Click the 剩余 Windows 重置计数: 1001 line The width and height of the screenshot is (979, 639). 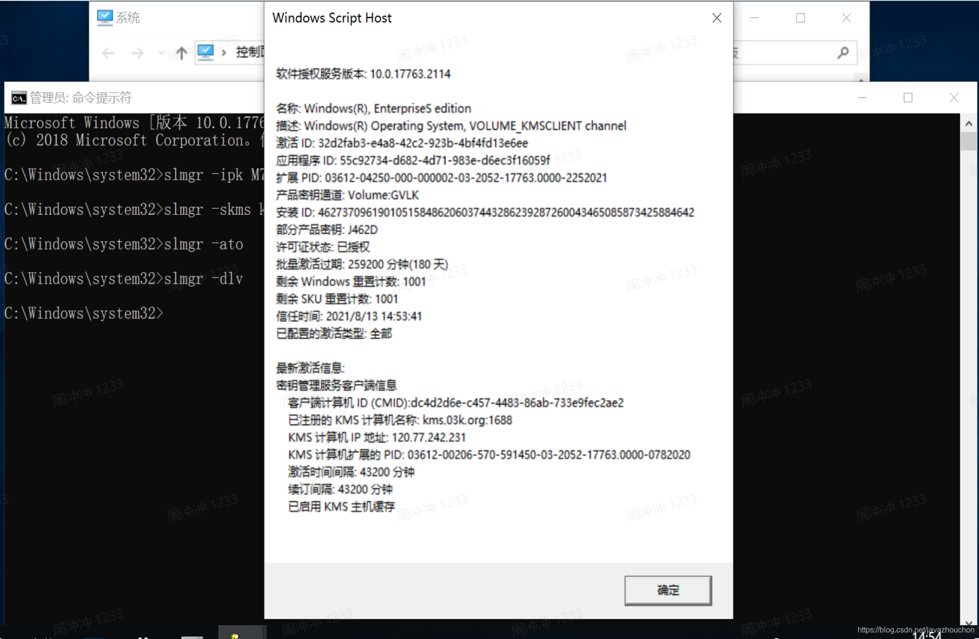[351, 282]
